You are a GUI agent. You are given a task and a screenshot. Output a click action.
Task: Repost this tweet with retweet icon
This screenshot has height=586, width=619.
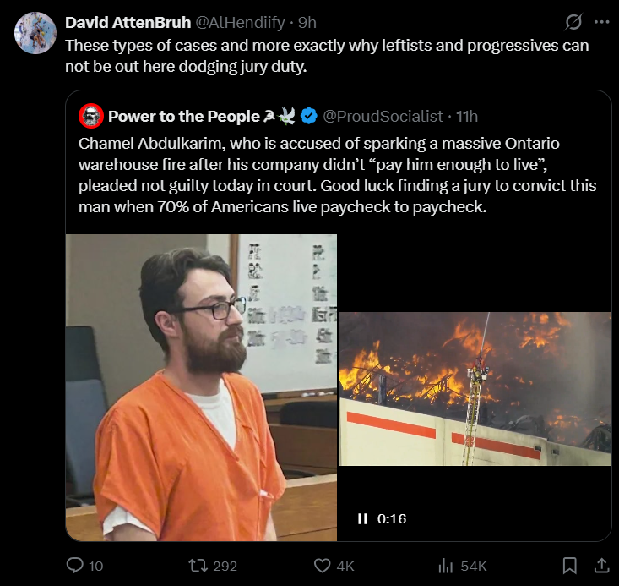[x=198, y=566]
